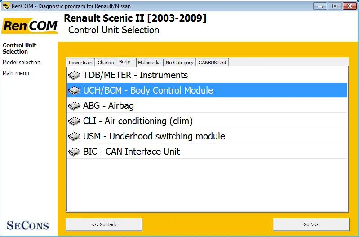Click the RenCOM logo
Viewport: 359px width, 237px height.
[30, 26]
